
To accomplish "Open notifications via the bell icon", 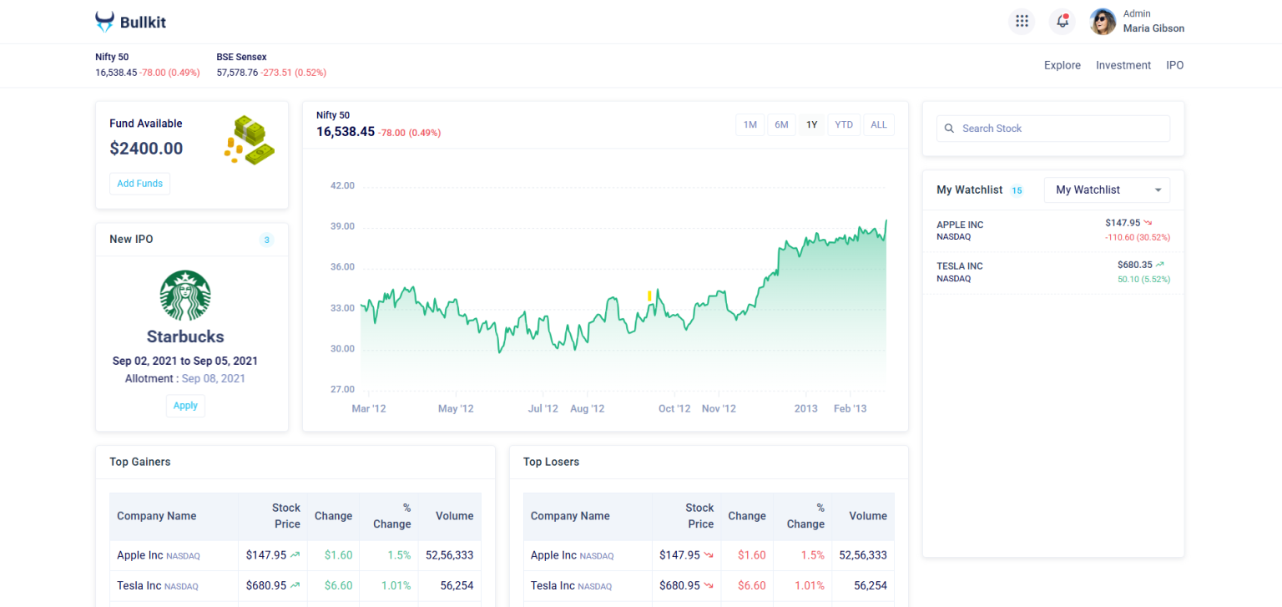I will 1062,20.
